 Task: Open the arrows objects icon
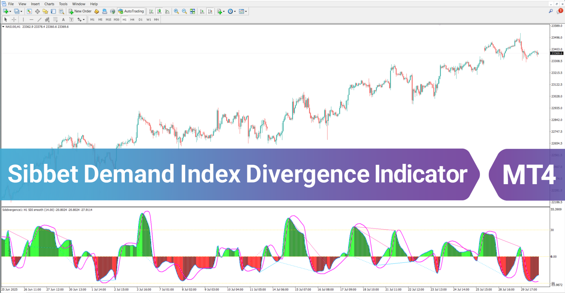click(79, 20)
